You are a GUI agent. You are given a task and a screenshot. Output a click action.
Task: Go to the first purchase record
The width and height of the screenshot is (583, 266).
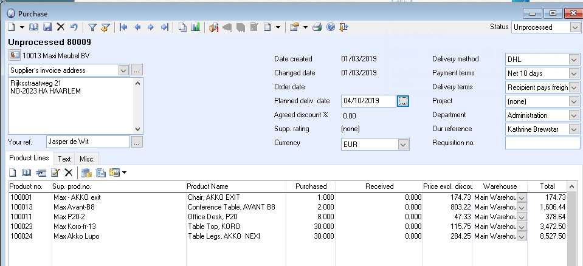click(123, 27)
